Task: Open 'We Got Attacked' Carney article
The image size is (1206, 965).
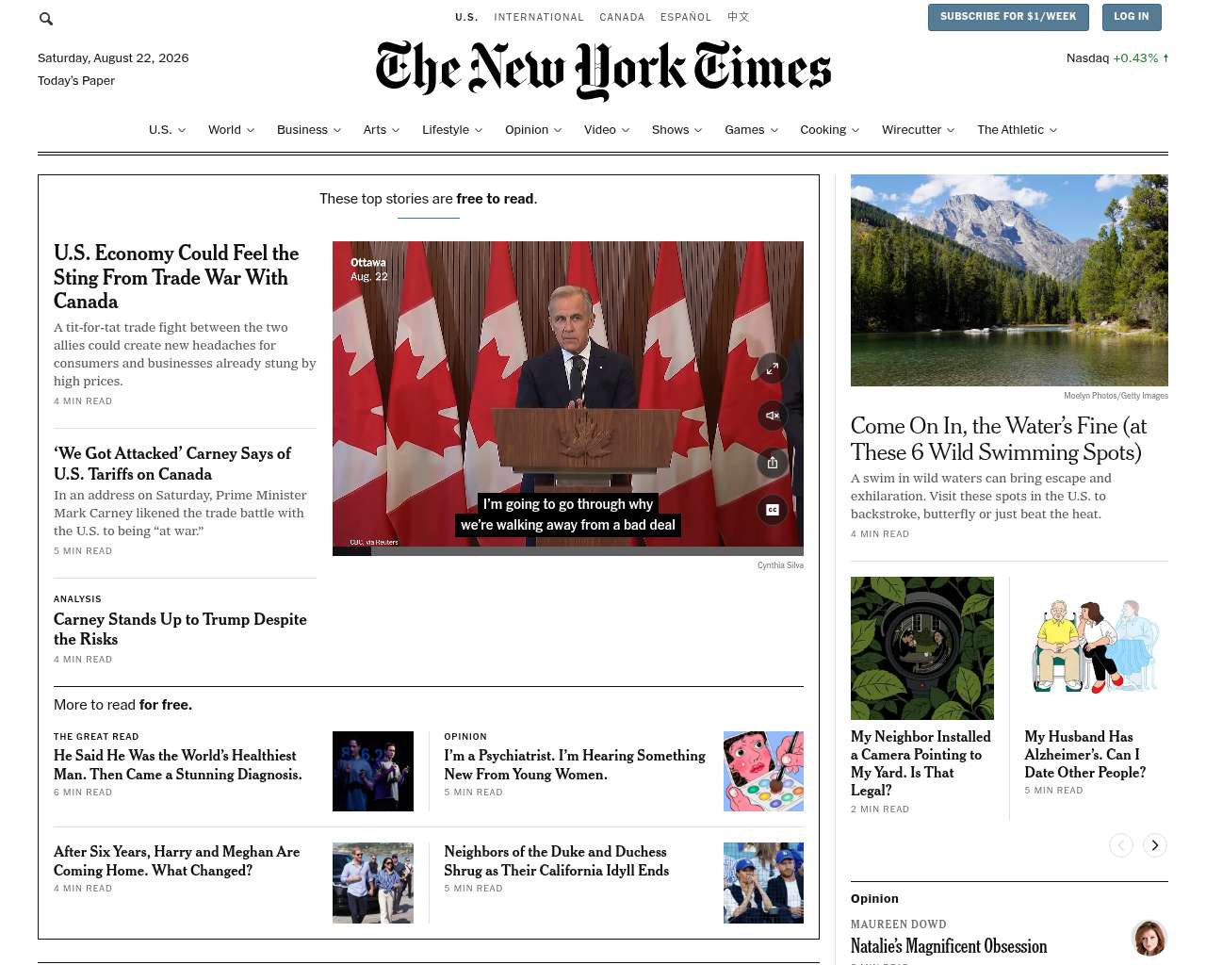Action: pos(172,464)
